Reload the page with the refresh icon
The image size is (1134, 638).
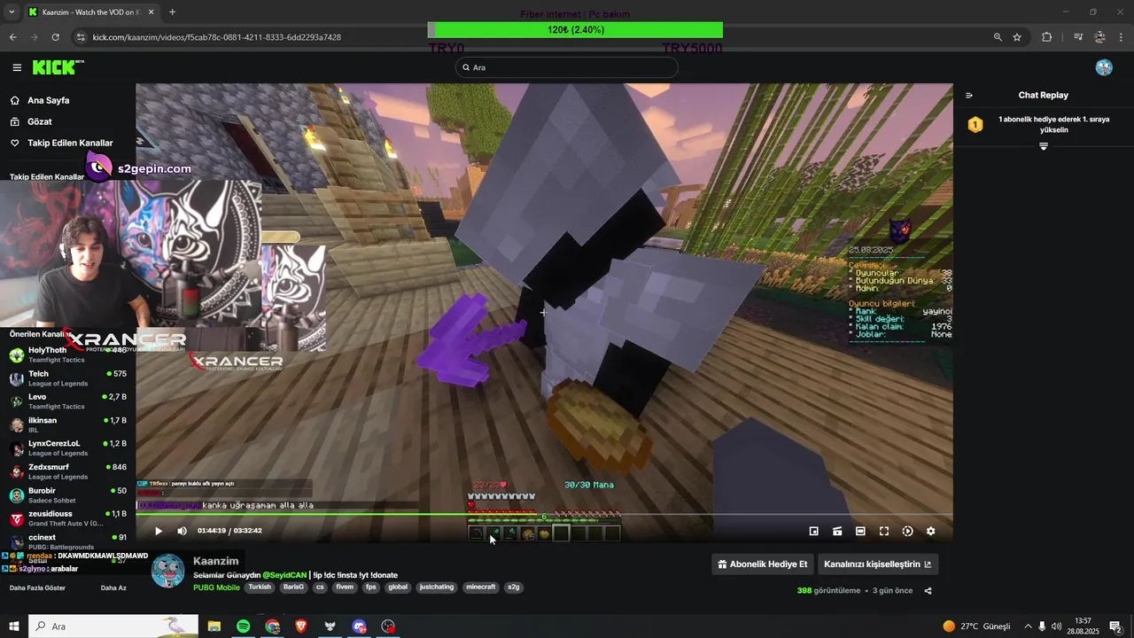click(x=55, y=37)
